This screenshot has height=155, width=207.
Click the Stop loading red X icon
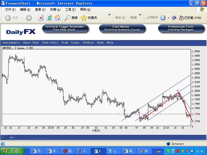[41, 18]
